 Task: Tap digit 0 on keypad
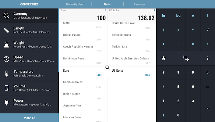(178, 115)
